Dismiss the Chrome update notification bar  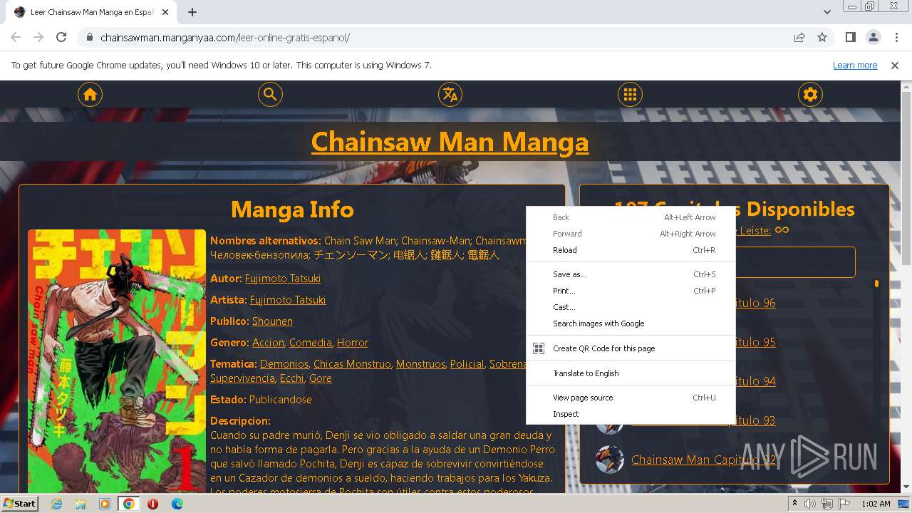click(x=895, y=66)
